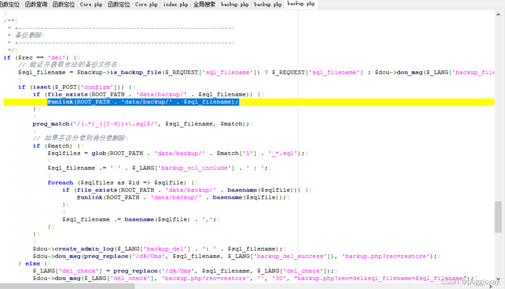Switch to the 函数查询 tab
505x289 pixels.
tap(36, 4)
